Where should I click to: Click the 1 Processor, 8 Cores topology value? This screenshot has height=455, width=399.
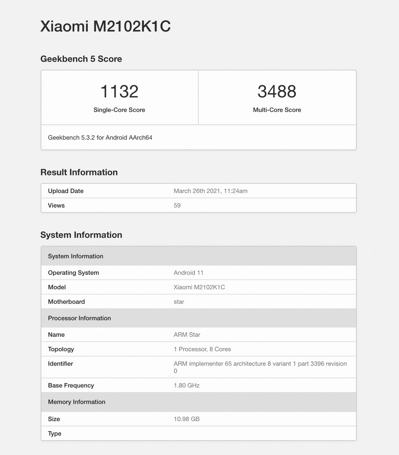[x=202, y=349]
